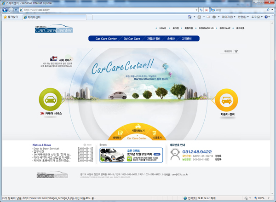
Task: Click the green 3M 카케어 서비스 car circle
Action: [50, 99]
